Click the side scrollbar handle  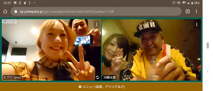pos(208,45)
